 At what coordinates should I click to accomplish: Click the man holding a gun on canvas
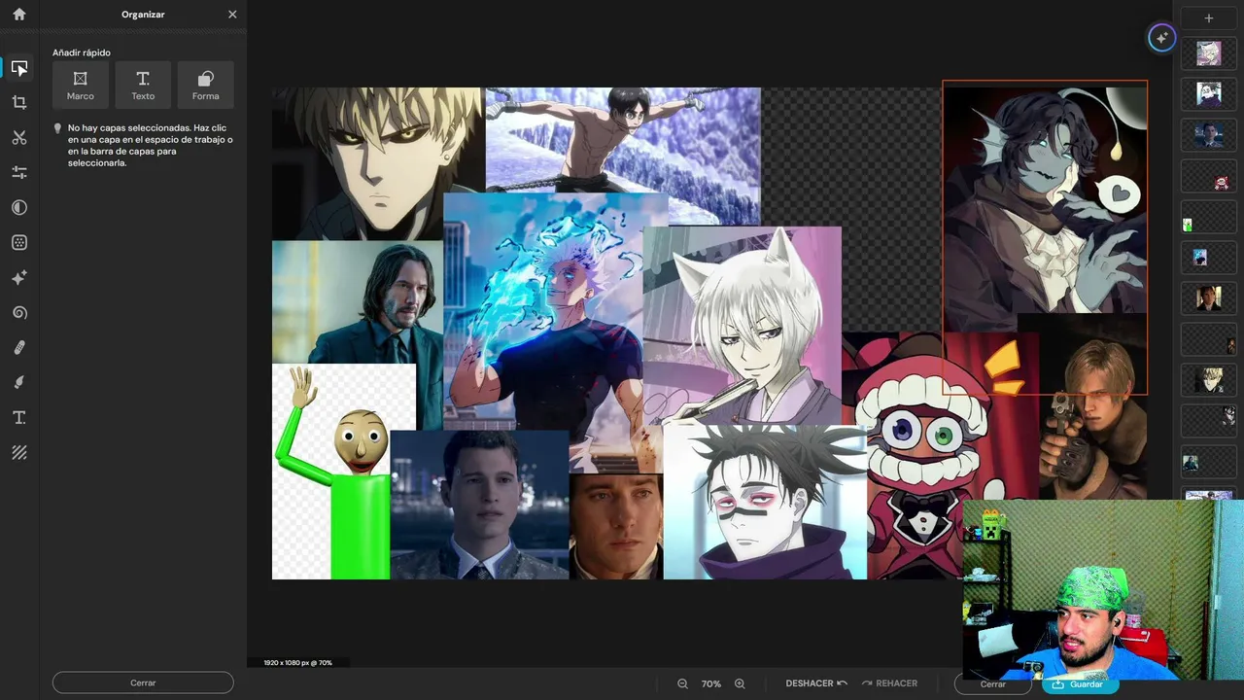coord(1093,408)
